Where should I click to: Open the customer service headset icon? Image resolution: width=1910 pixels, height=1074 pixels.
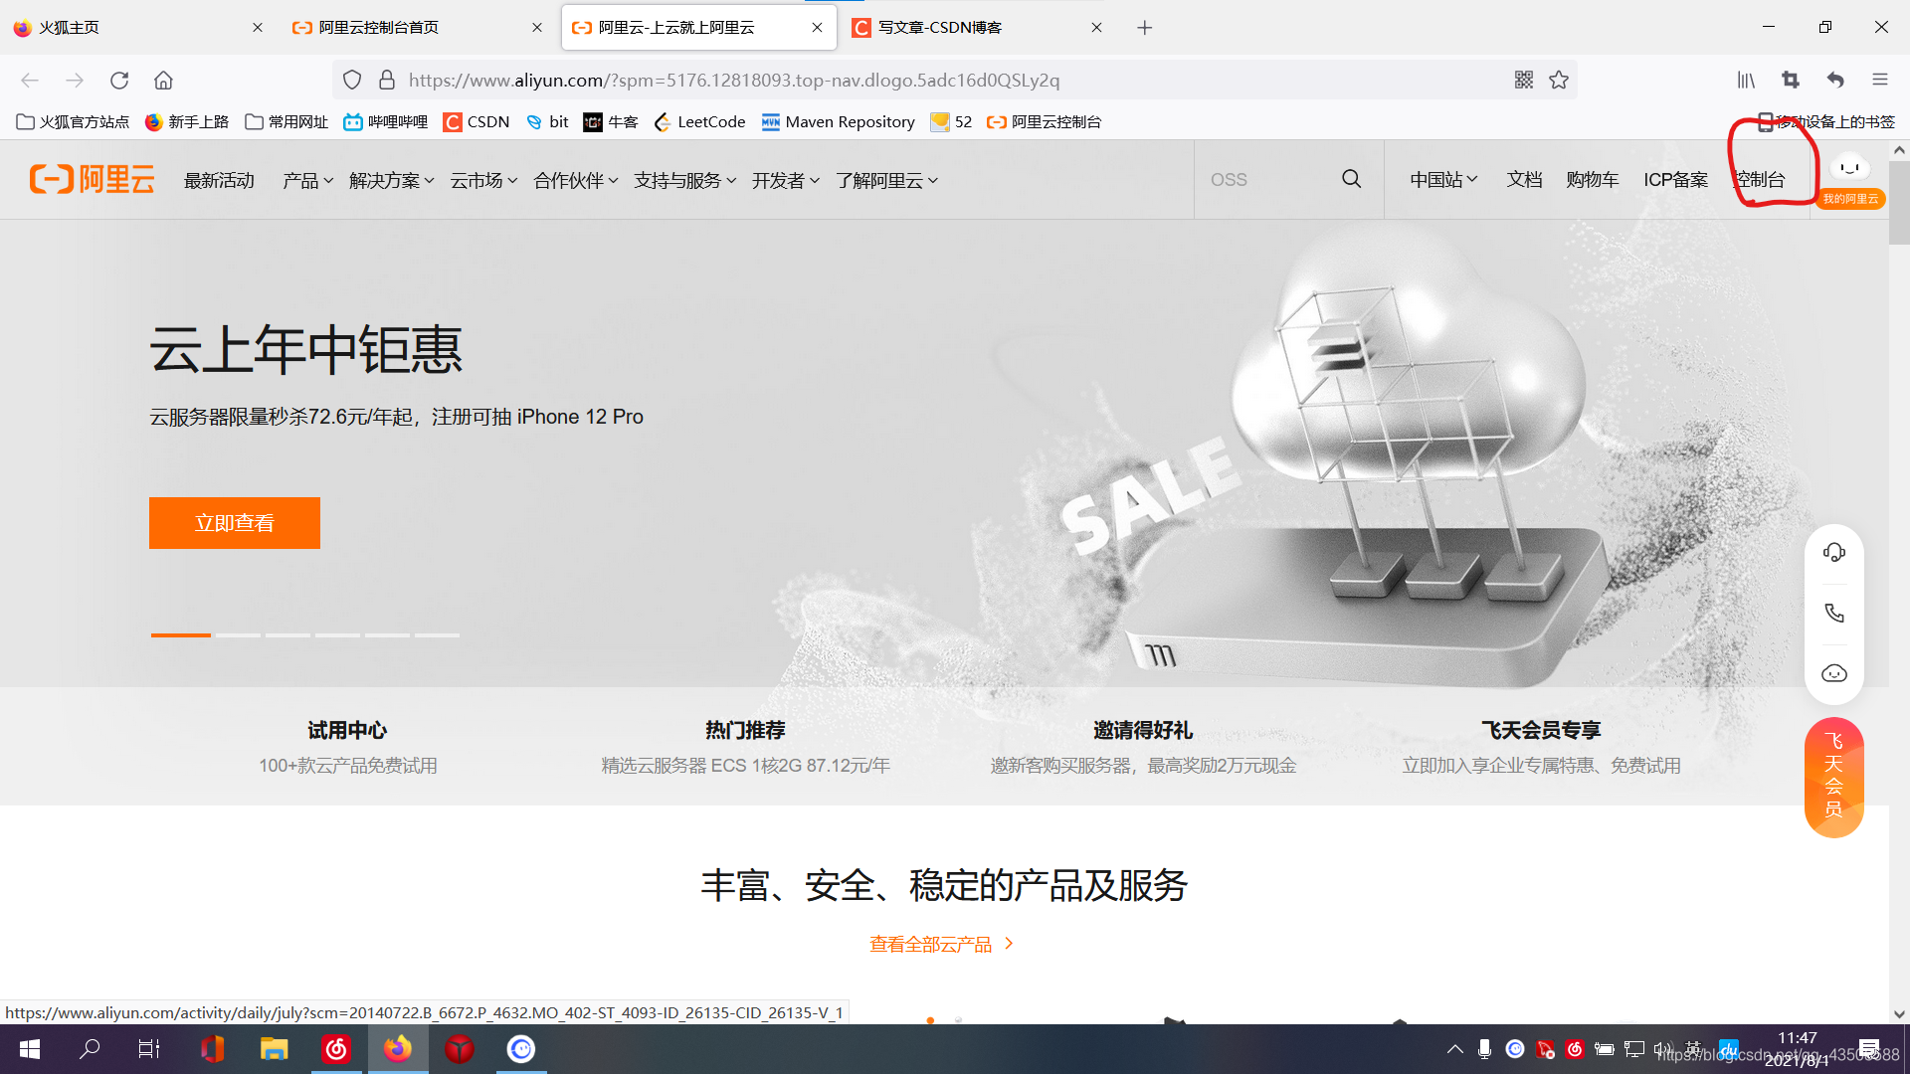pyautogui.click(x=1833, y=551)
